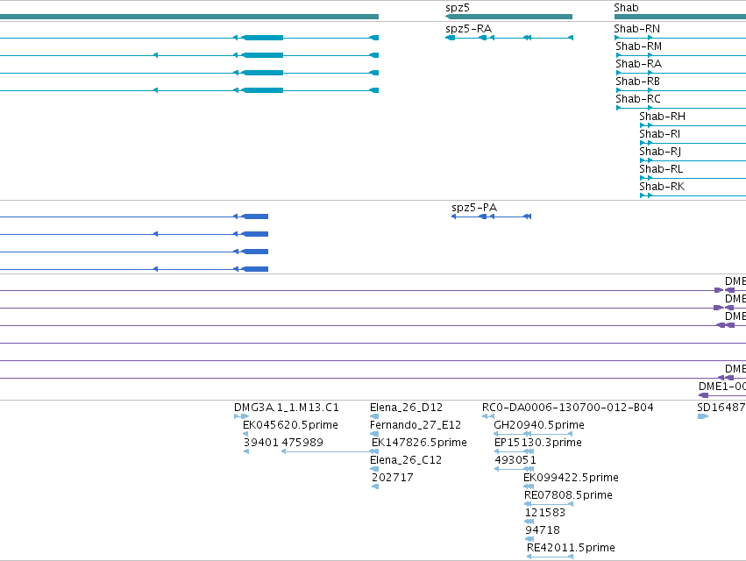Select the SD16487 EST label
The height and width of the screenshot is (561, 746).
(721, 408)
